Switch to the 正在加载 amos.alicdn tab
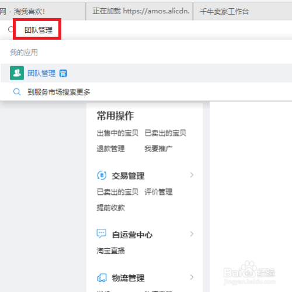Viewport: 292px width, 292px height. point(139,11)
